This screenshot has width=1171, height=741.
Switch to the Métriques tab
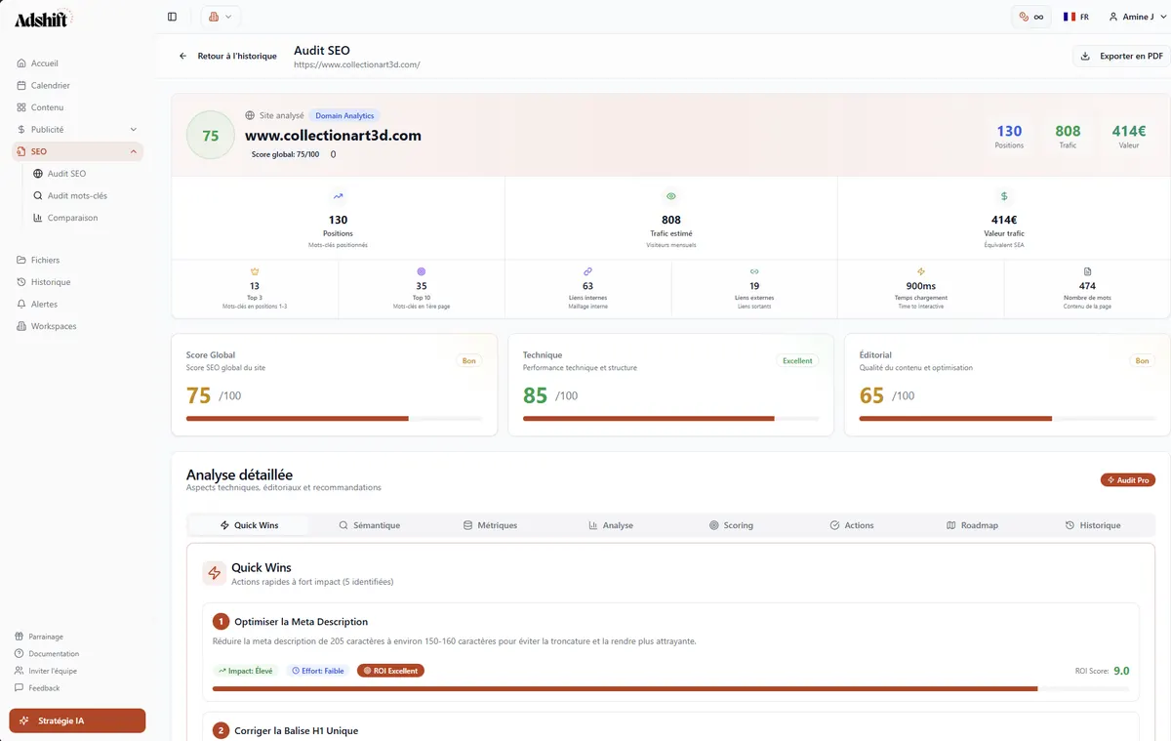coord(490,525)
